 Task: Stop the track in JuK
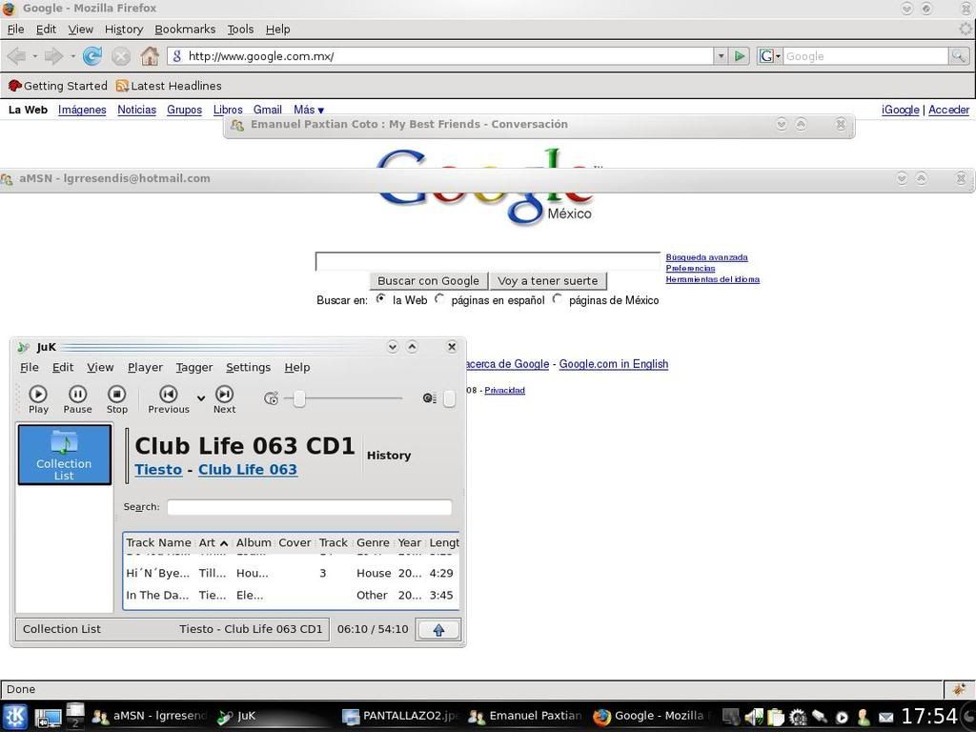point(116,399)
